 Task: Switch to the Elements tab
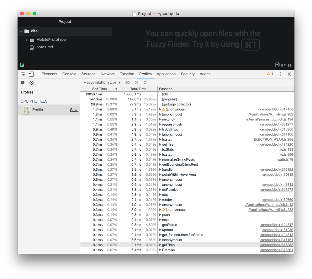[x=49, y=74]
